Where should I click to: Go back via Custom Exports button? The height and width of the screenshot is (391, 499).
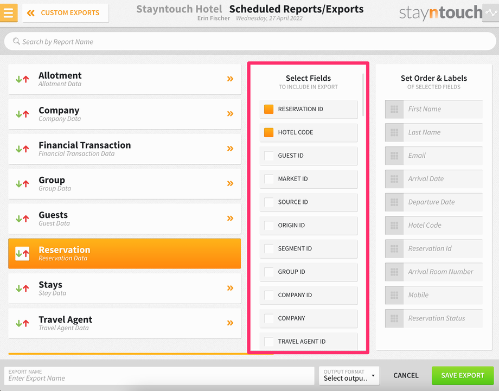point(65,12)
